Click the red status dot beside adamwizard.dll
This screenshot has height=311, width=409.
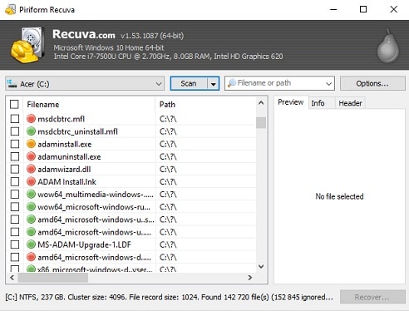coord(32,169)
